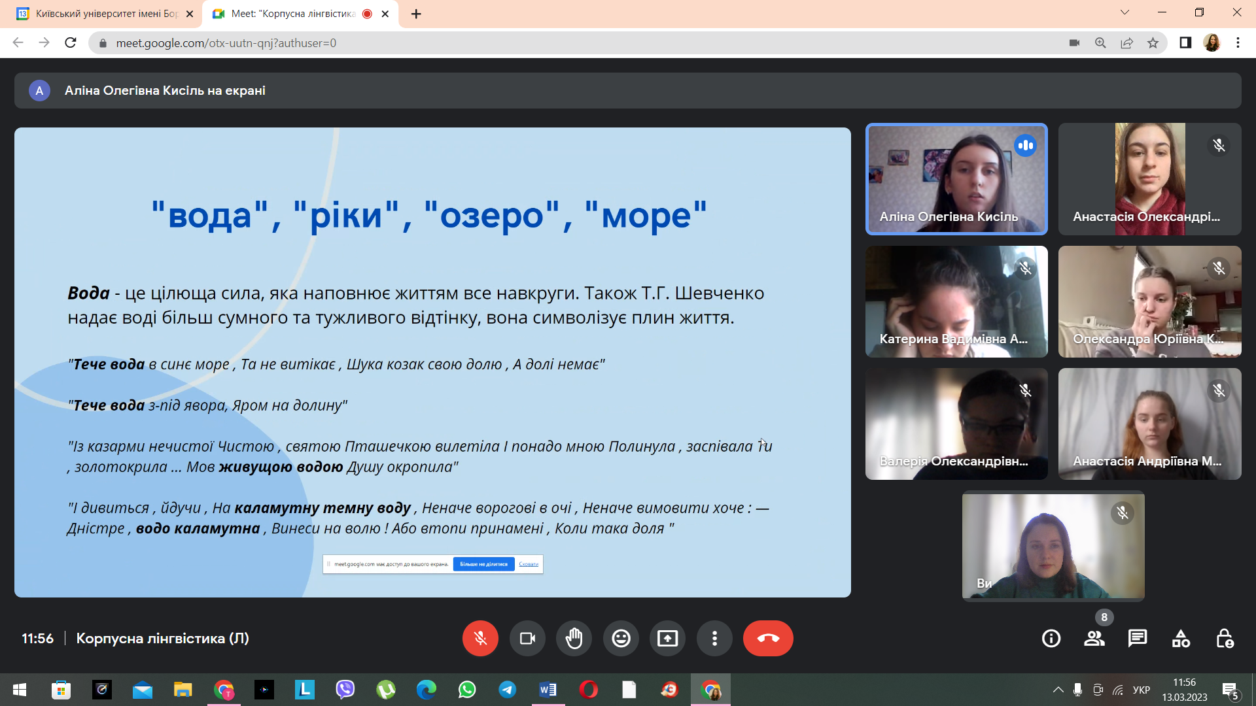Open the emoji reactions panel

tap(621, 638)
